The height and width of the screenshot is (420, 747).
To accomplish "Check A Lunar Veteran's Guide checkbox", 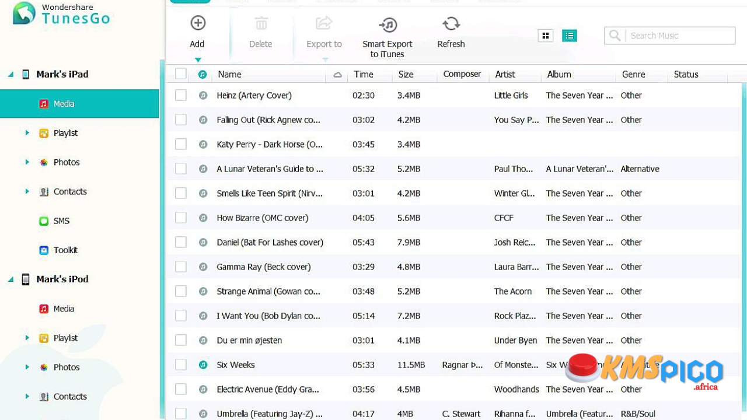I will click(x=181, y=169).
